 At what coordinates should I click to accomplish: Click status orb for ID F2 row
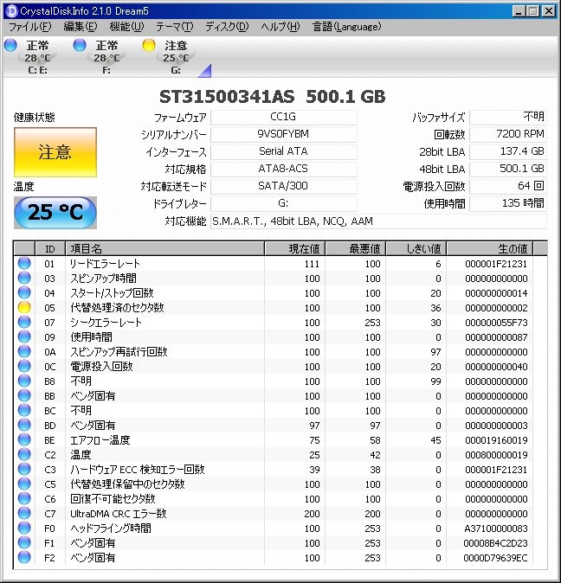click(24, 557)
